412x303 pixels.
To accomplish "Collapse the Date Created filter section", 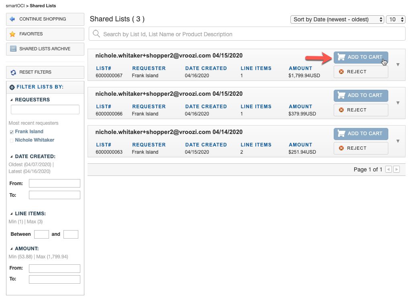I will click(11, 157).
